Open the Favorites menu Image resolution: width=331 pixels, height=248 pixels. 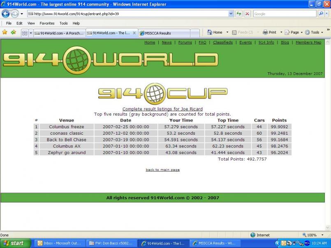(47, 23)
